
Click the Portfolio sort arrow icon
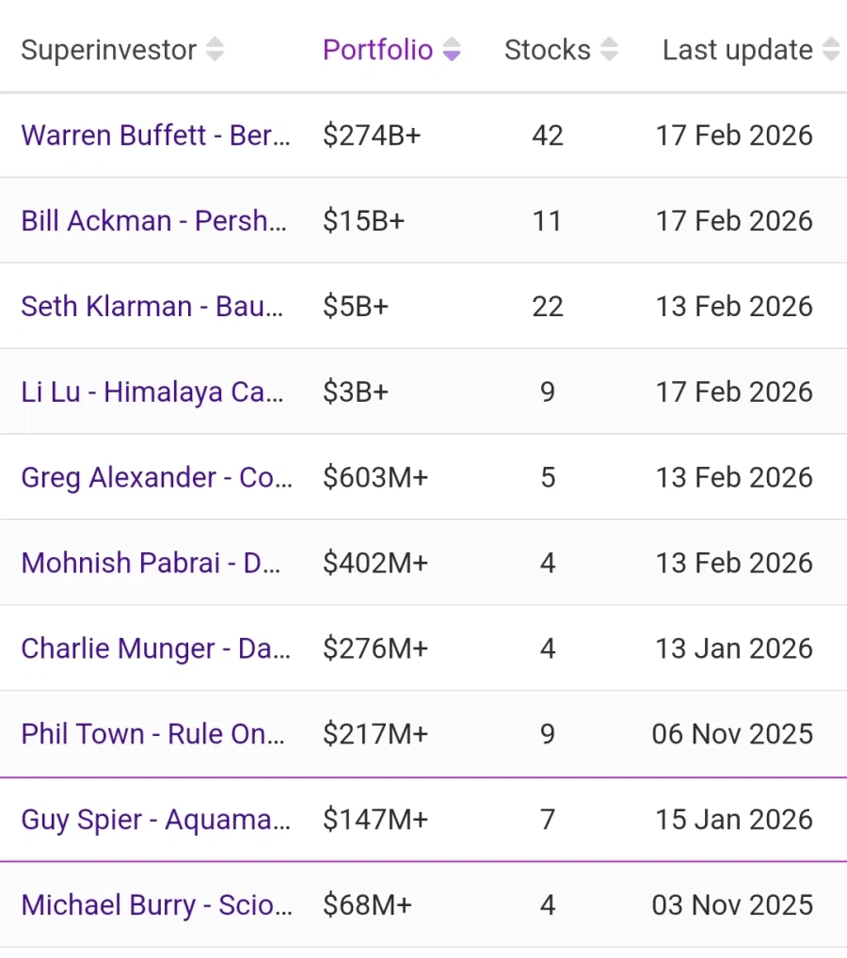[x=452, y=50]
